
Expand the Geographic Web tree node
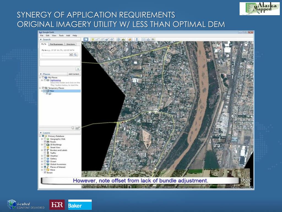tap(42, 139)
